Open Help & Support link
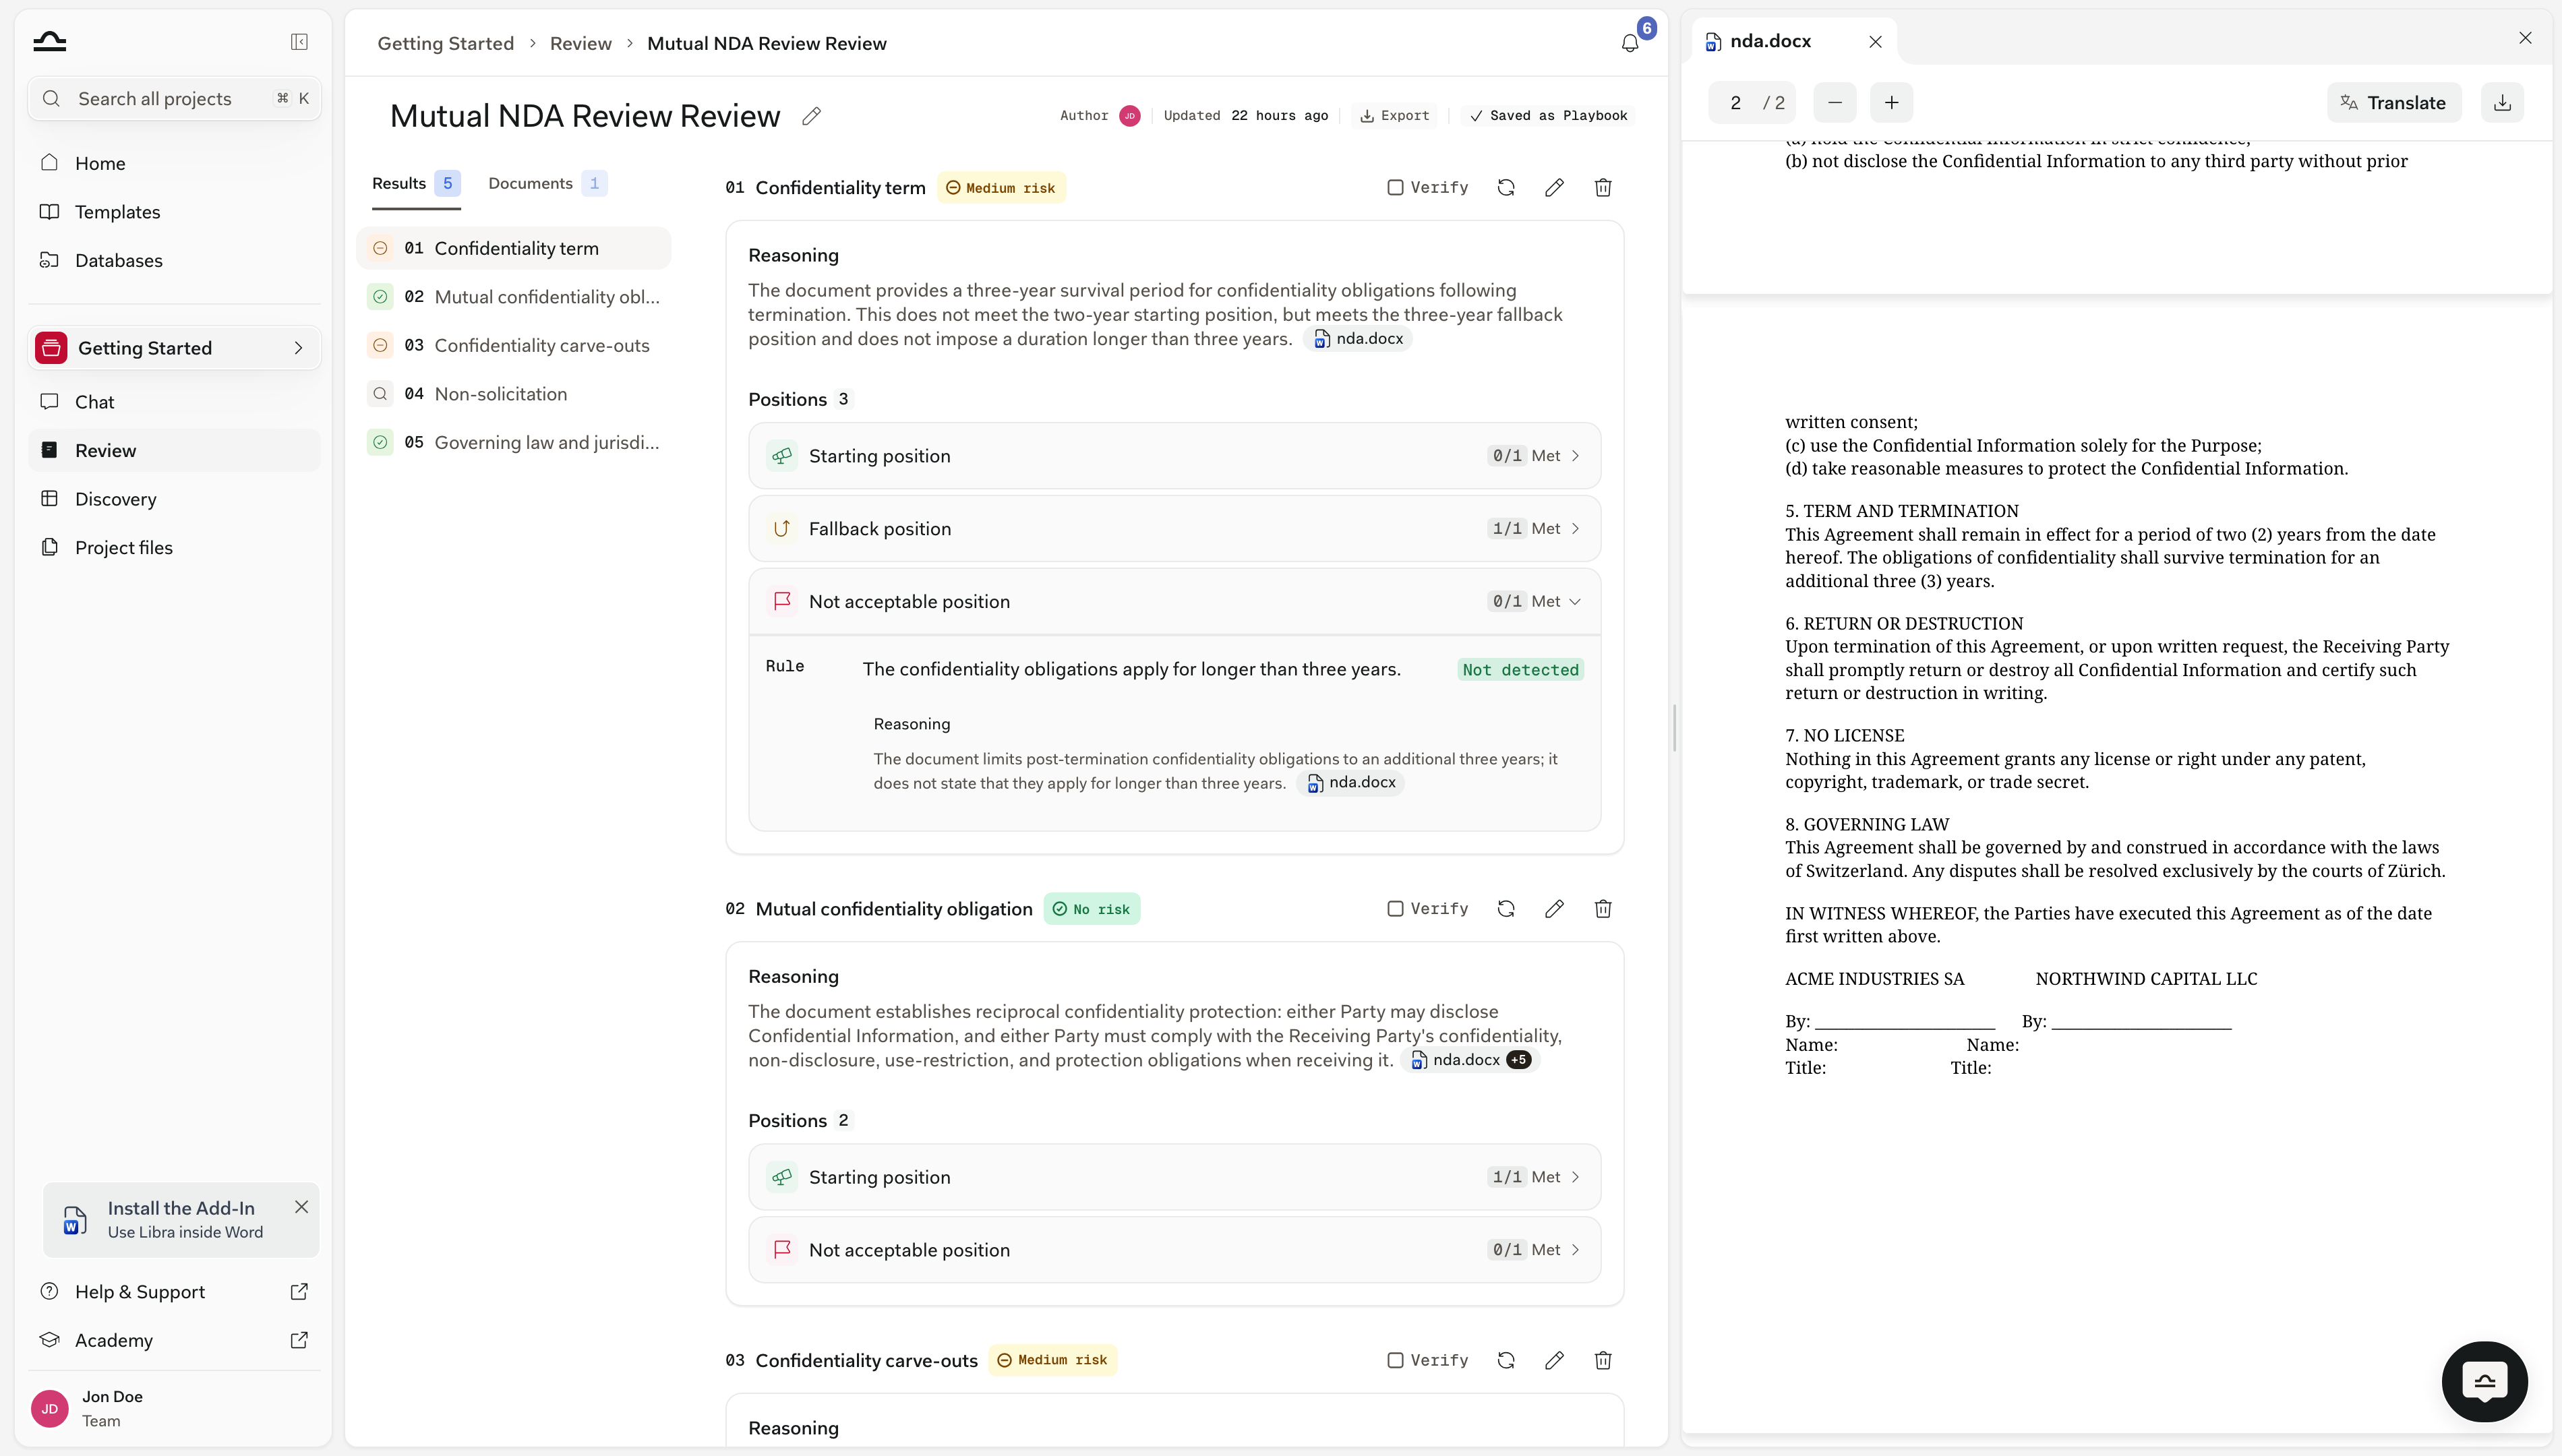This screenshot has height=1456, width=2562. click(174, 1292)
